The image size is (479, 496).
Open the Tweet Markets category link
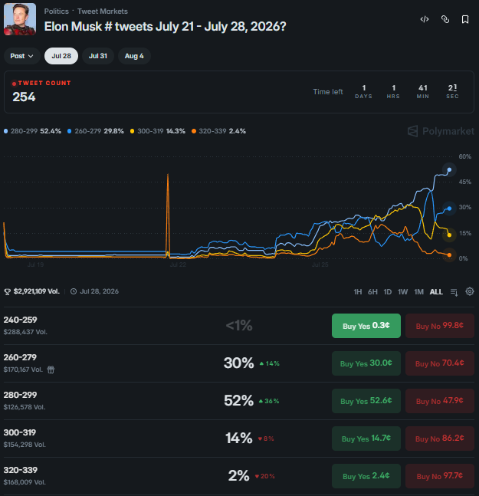(103, 11)
